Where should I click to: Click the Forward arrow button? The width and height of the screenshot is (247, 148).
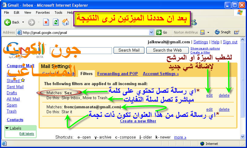(32, 22)
